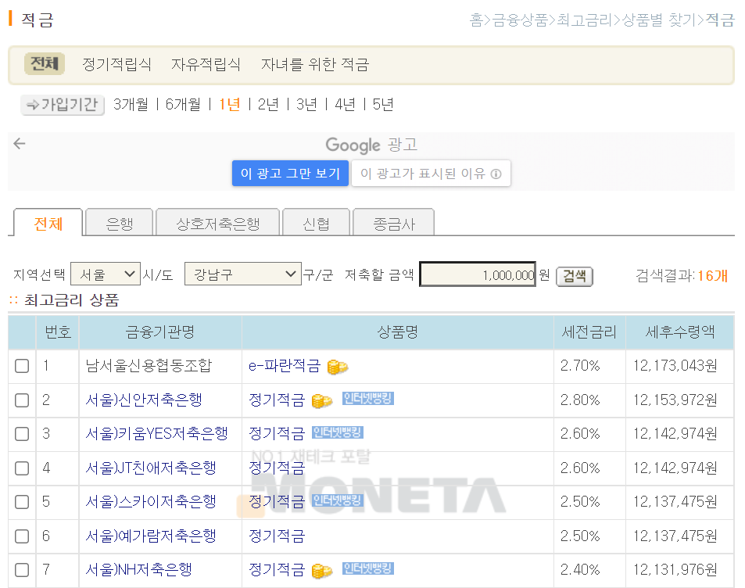Viewport: 745px width, 588px height.
Task: Click the coin icon next to e-파란적금
Action: tap(338, 367)
